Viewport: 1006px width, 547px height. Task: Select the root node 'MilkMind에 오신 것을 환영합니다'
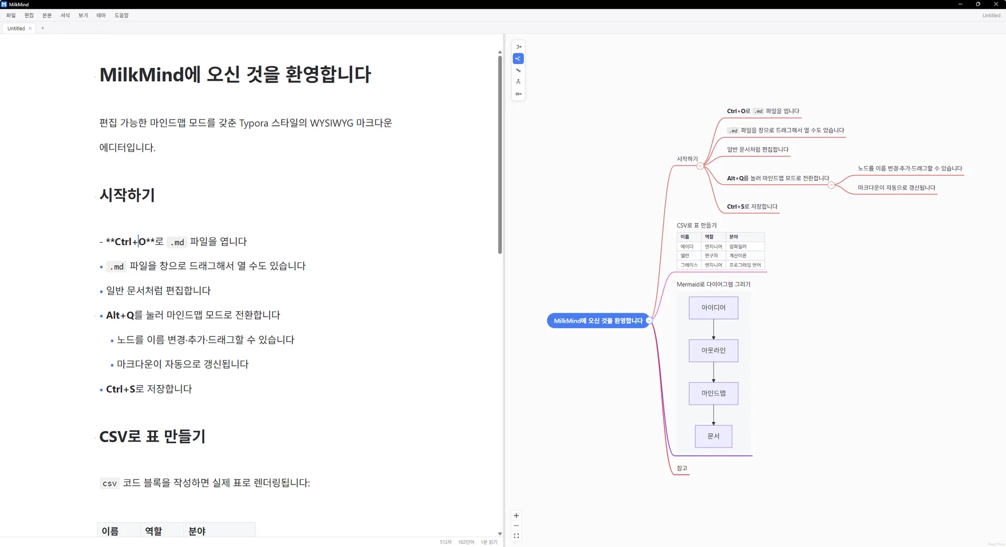(x=598, y=321)
